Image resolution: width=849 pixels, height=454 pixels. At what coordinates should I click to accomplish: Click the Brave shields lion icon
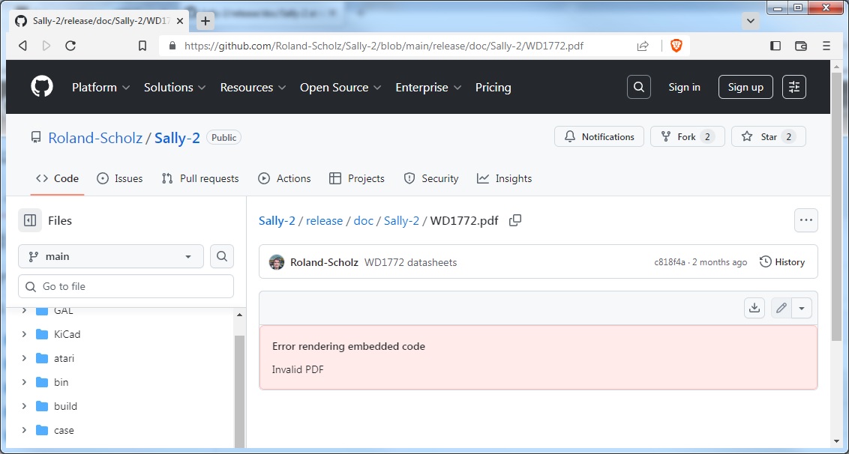point(676,46)
